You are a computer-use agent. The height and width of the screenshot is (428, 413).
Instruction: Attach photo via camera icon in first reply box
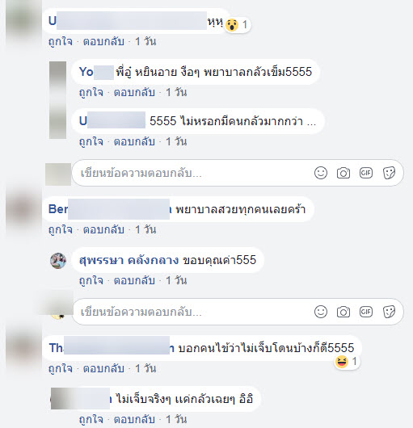click(343, 173)
